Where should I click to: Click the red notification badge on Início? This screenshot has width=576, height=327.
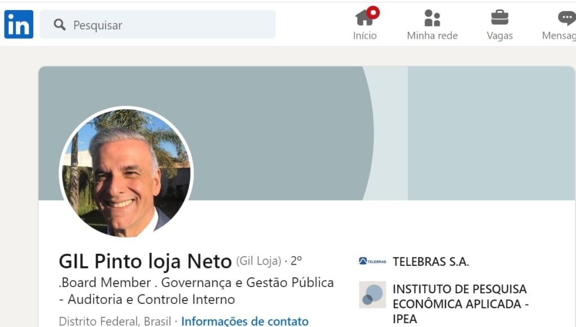point(373,13)
